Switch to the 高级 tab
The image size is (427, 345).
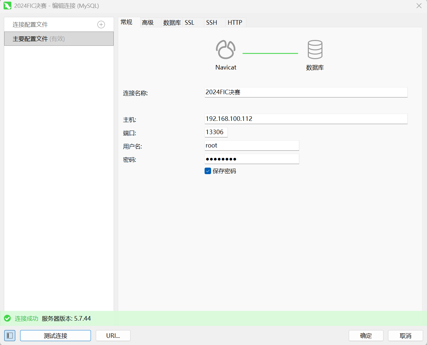pos(148,22)
